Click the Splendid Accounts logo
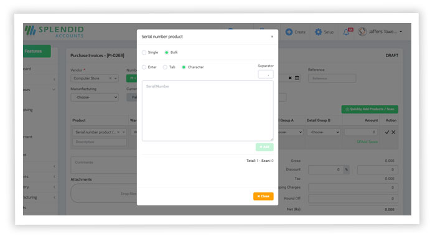 [x=54, y=32]
